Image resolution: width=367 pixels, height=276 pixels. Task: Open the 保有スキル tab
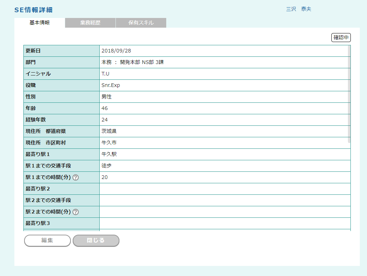(x=141, y=23)
